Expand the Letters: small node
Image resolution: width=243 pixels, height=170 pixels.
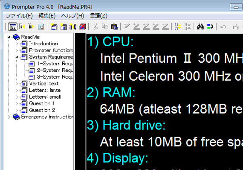click(x=17, y=97)
